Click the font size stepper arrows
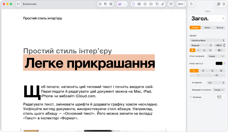The image size is (228, 132). pos(224,45)
